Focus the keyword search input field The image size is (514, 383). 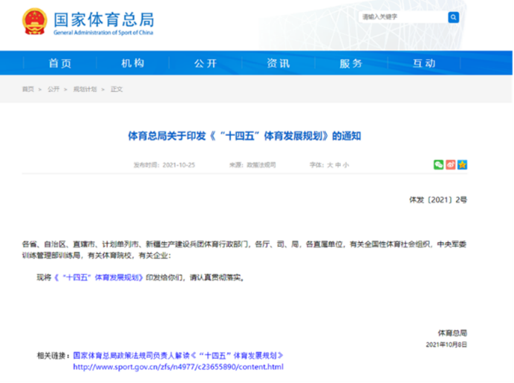(x=403, y=17)
